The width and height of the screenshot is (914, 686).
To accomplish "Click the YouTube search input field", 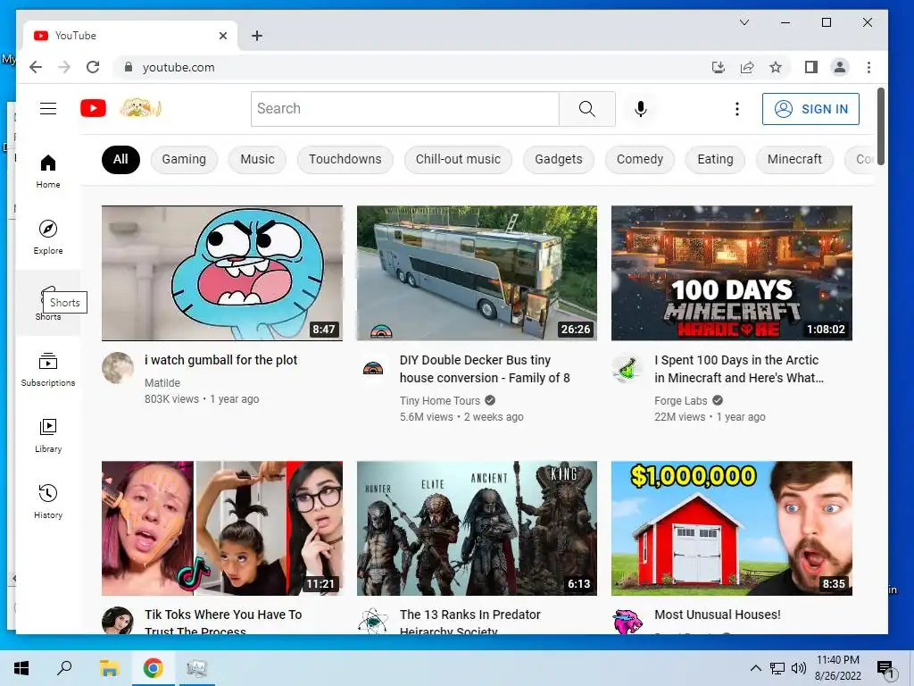I will (405, 108).
